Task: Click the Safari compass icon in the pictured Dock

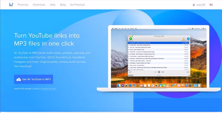Action: (x=130, y=86)
